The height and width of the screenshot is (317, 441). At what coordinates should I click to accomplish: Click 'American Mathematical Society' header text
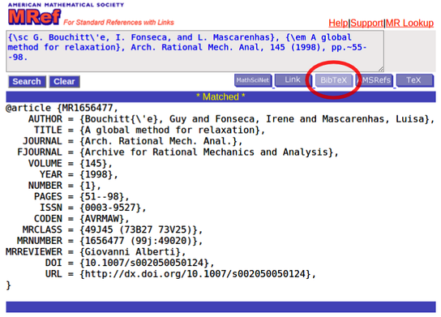(66, 5)
